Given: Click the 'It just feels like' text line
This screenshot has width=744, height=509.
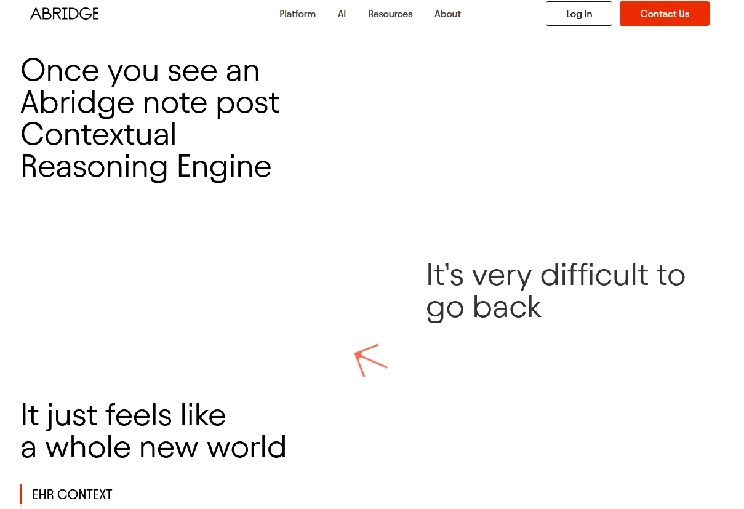Looking at the screenshot, I should coord(123,415).
